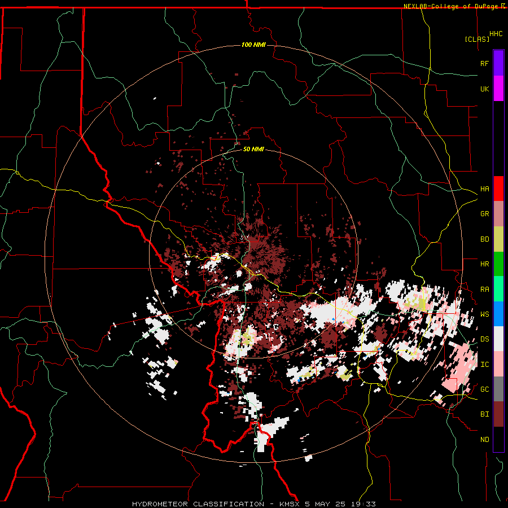This screenshot has width=508, height=508.
Task: Click the UK magenta legend swatch
Action: pyautogui.click(x=498, y=89)
